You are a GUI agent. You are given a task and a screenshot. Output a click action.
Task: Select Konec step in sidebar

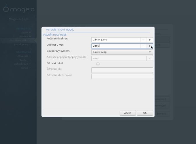[x=24, y=68]
